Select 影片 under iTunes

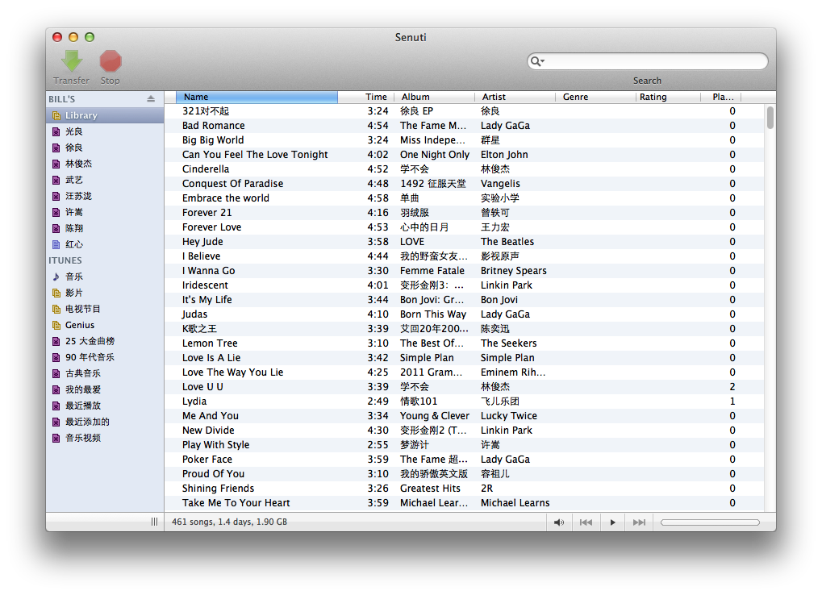[x=105, y=293]
